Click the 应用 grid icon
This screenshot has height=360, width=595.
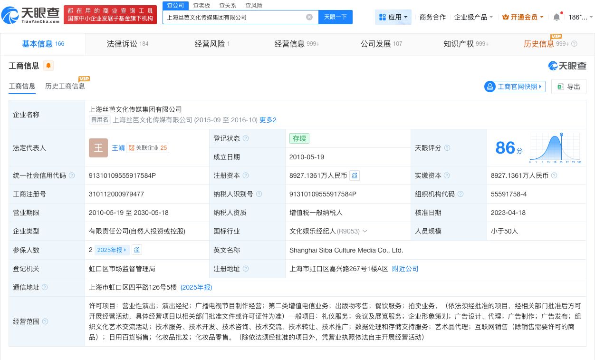click(x=384, y=17)
